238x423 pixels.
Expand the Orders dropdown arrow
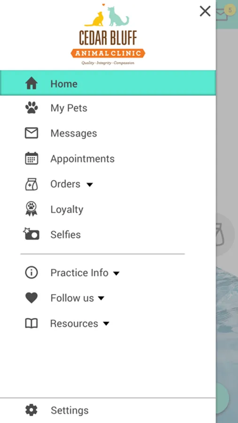pos(90,185)
